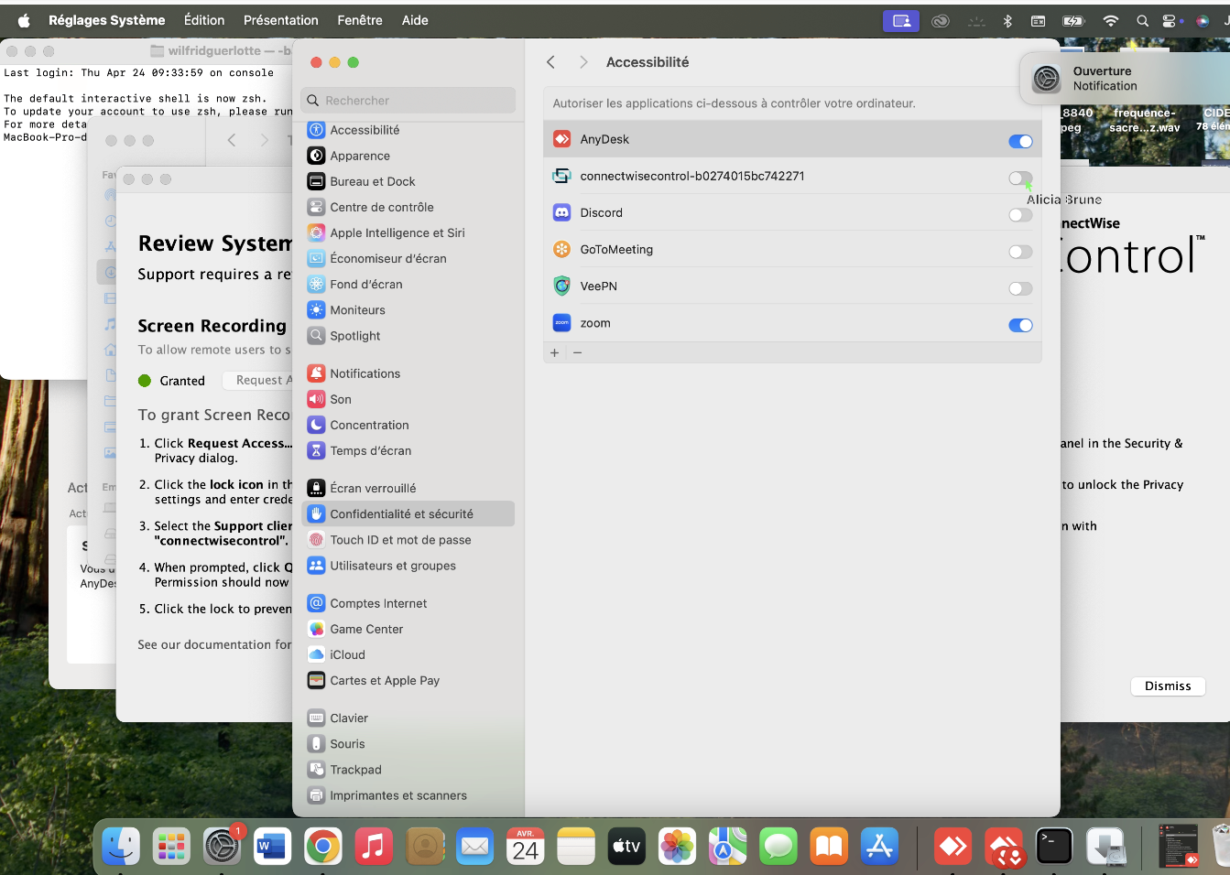
Task: Open Notifications settings in sidebar
Action: click(x=365, y=373)
